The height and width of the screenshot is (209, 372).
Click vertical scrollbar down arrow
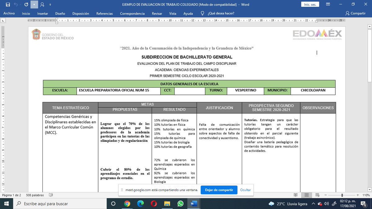tap(369, 189)
